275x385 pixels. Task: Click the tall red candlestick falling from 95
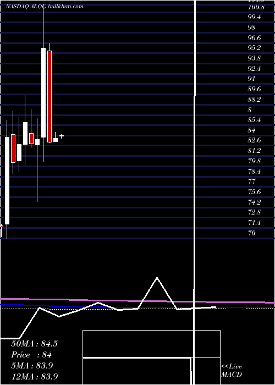coord(50,96)
